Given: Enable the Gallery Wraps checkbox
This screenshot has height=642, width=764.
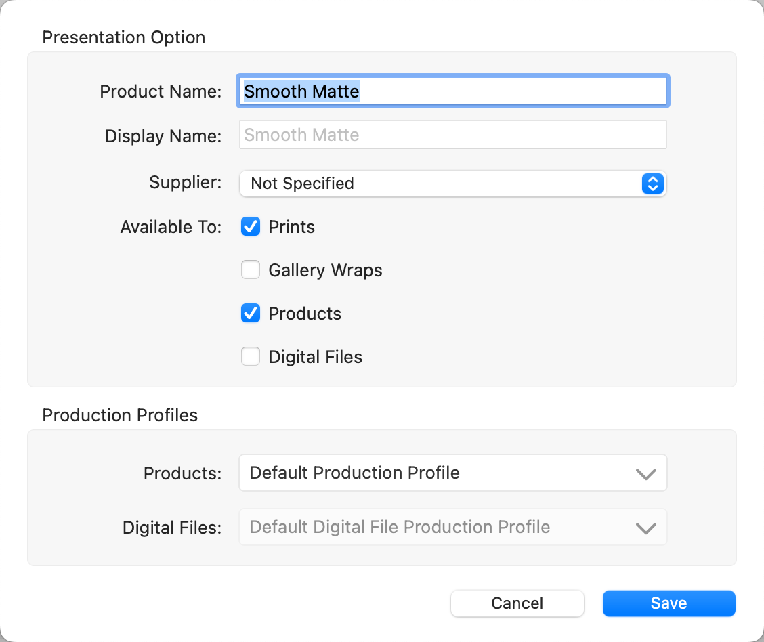Looking at the screenshot, I should coord(251,270).
